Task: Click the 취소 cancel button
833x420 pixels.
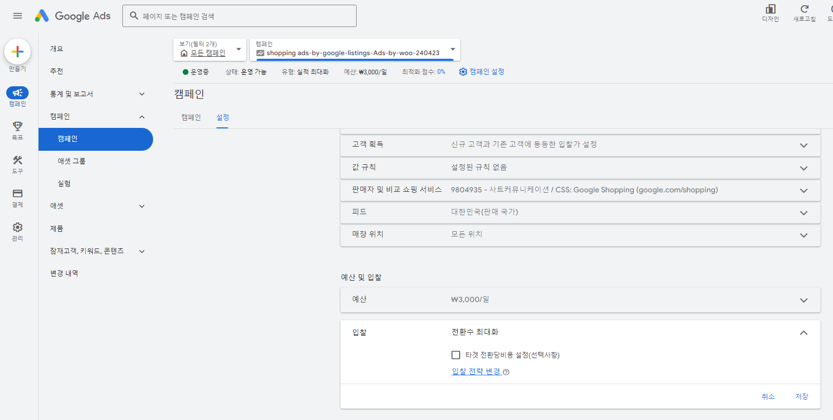Action: (x=768, y=397)
